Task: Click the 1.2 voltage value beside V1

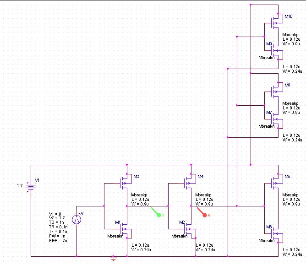Action: [19, 186]
